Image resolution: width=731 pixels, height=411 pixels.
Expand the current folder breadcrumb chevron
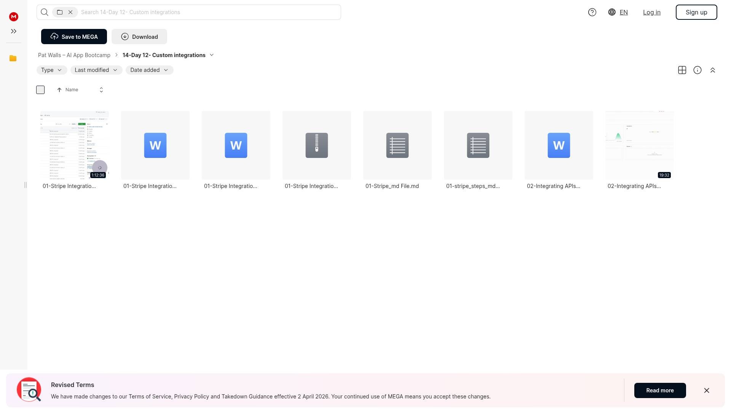212,55
